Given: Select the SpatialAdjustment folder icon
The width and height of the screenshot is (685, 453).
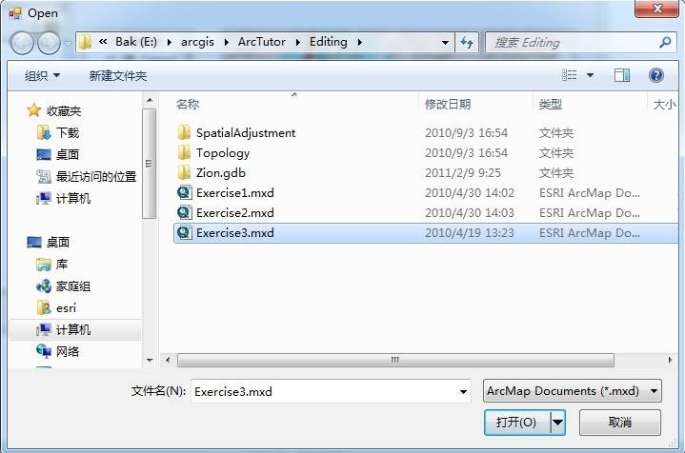Looking at the screenshot, I should click(185, 132).
